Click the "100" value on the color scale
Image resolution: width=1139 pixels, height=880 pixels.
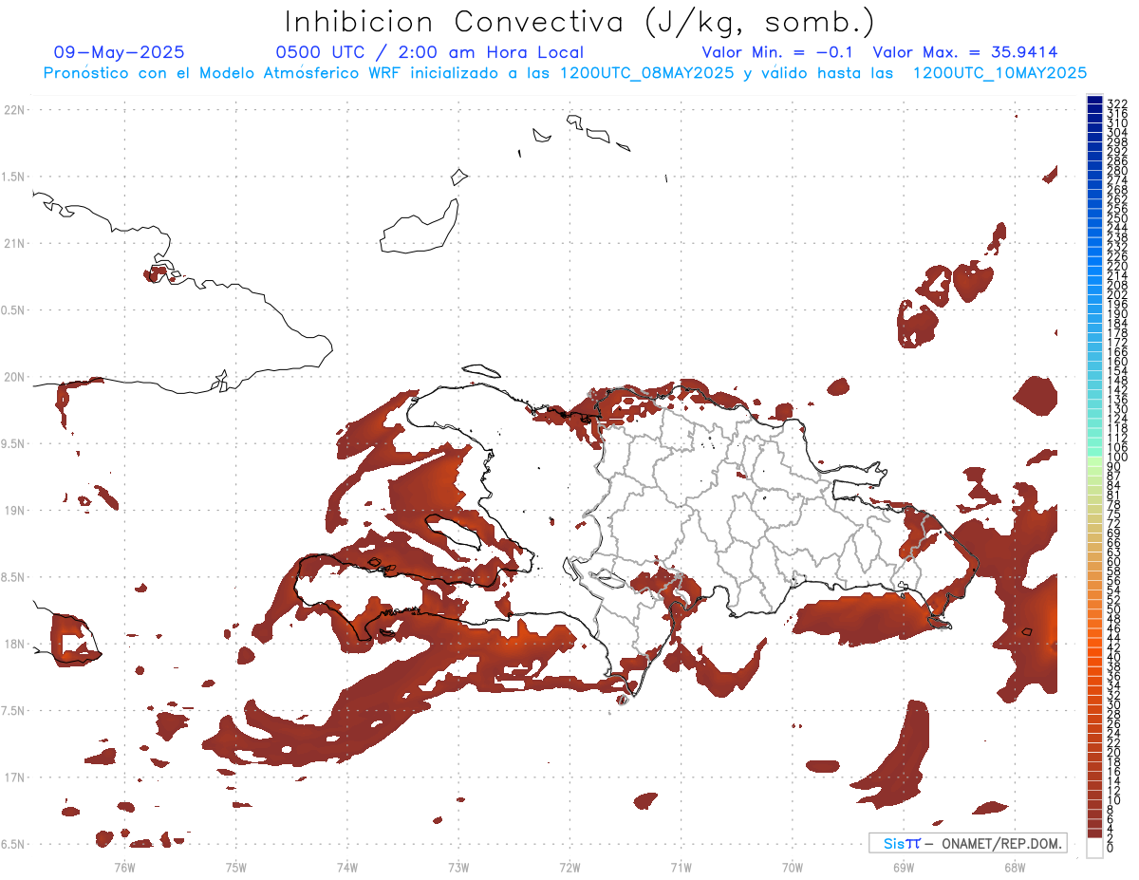pos(1117,458)
